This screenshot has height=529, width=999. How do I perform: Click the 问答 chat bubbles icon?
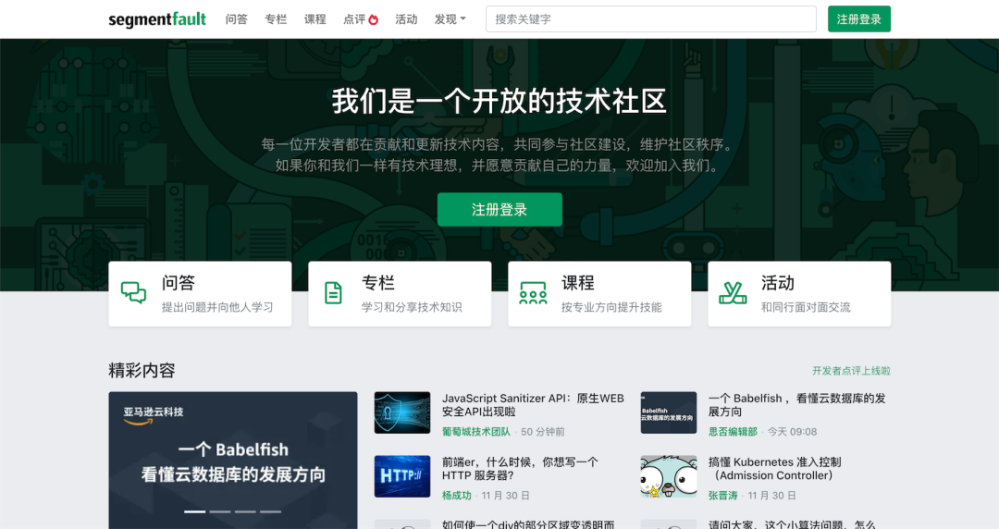pyautogui.click(x=134, y=293)
